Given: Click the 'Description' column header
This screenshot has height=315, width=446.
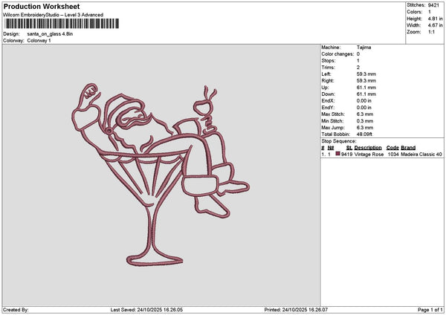Looking at the screenshot, I should (x=368, y=148).
